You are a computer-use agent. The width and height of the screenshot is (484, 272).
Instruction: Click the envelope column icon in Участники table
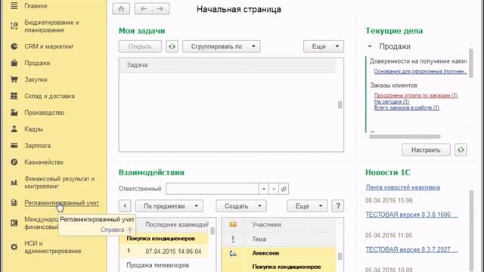[x=233, y=224]
